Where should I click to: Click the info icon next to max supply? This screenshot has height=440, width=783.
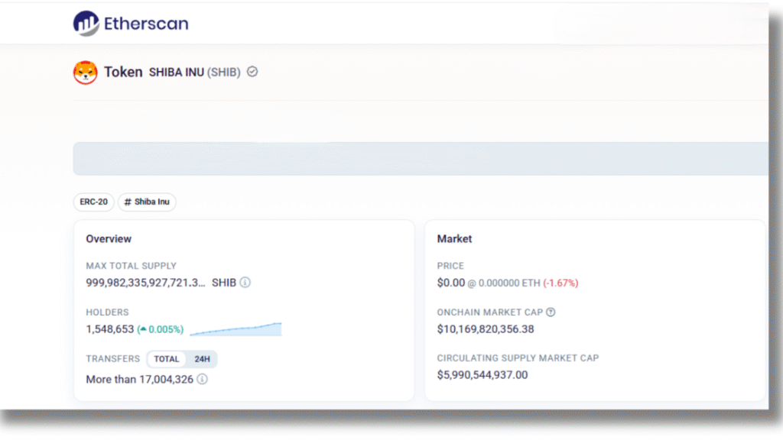pos(245,283)
